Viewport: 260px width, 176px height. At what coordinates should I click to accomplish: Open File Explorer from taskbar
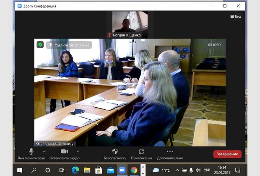(x=87, y=170)
